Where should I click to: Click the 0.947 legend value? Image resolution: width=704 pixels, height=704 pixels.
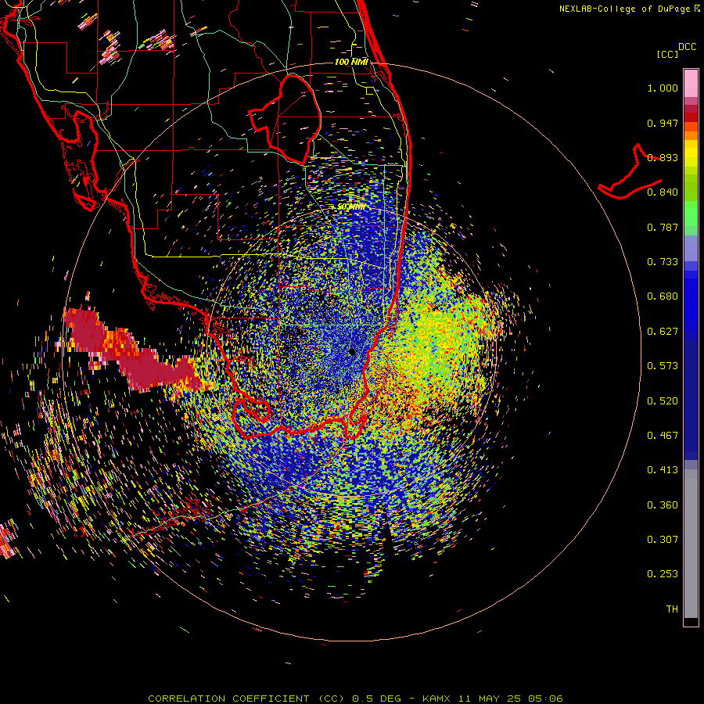(663, 123)
